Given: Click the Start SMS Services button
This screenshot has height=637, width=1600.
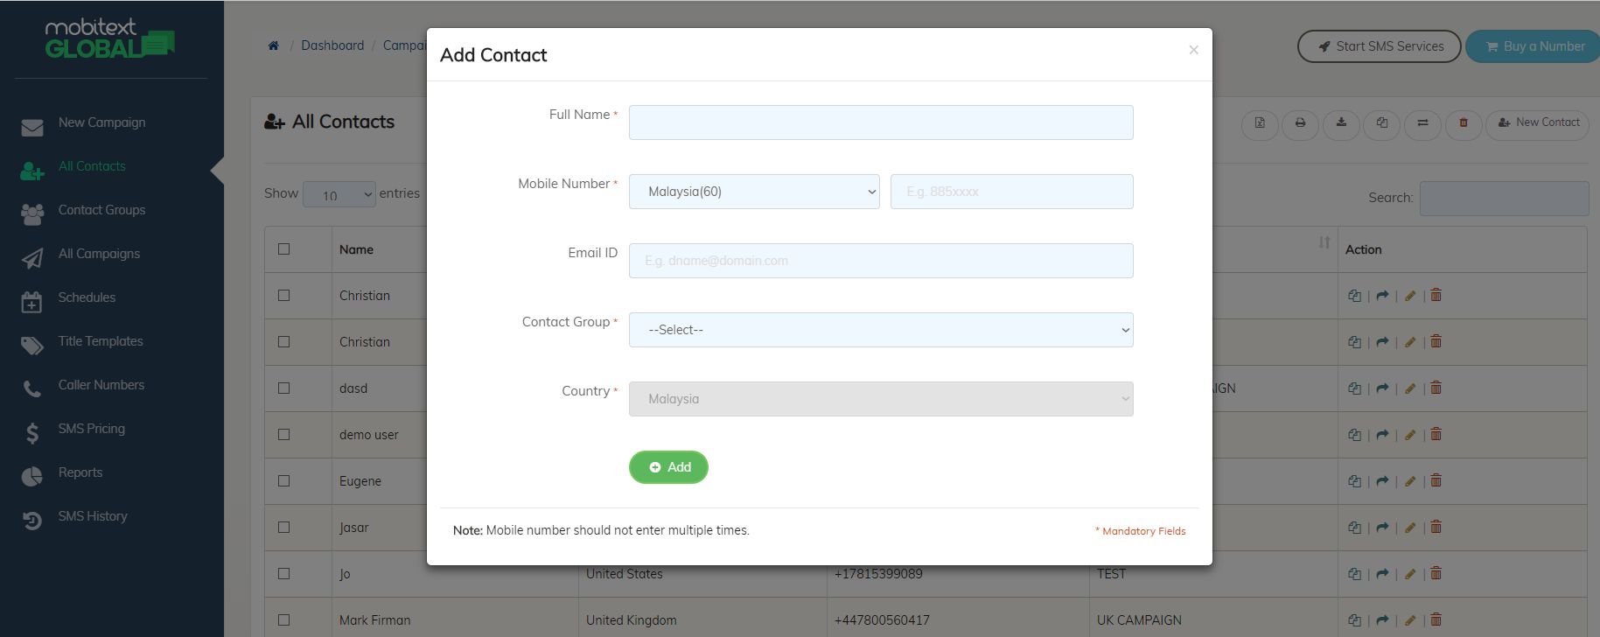Looking at the screenshot, I should point(1379,46).
